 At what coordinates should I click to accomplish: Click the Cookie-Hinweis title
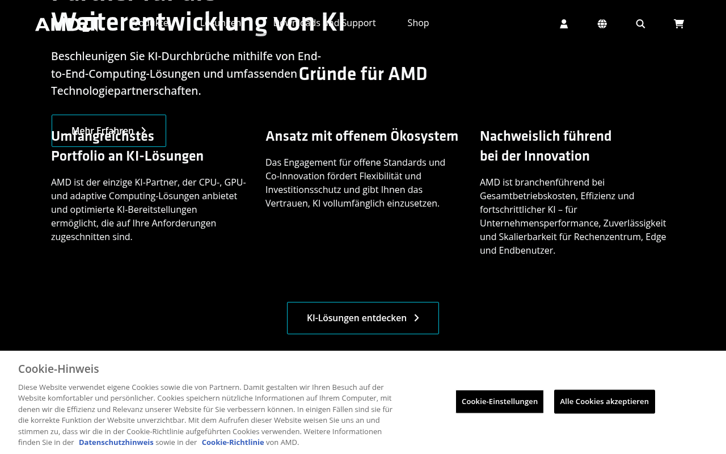pos(58,369)
